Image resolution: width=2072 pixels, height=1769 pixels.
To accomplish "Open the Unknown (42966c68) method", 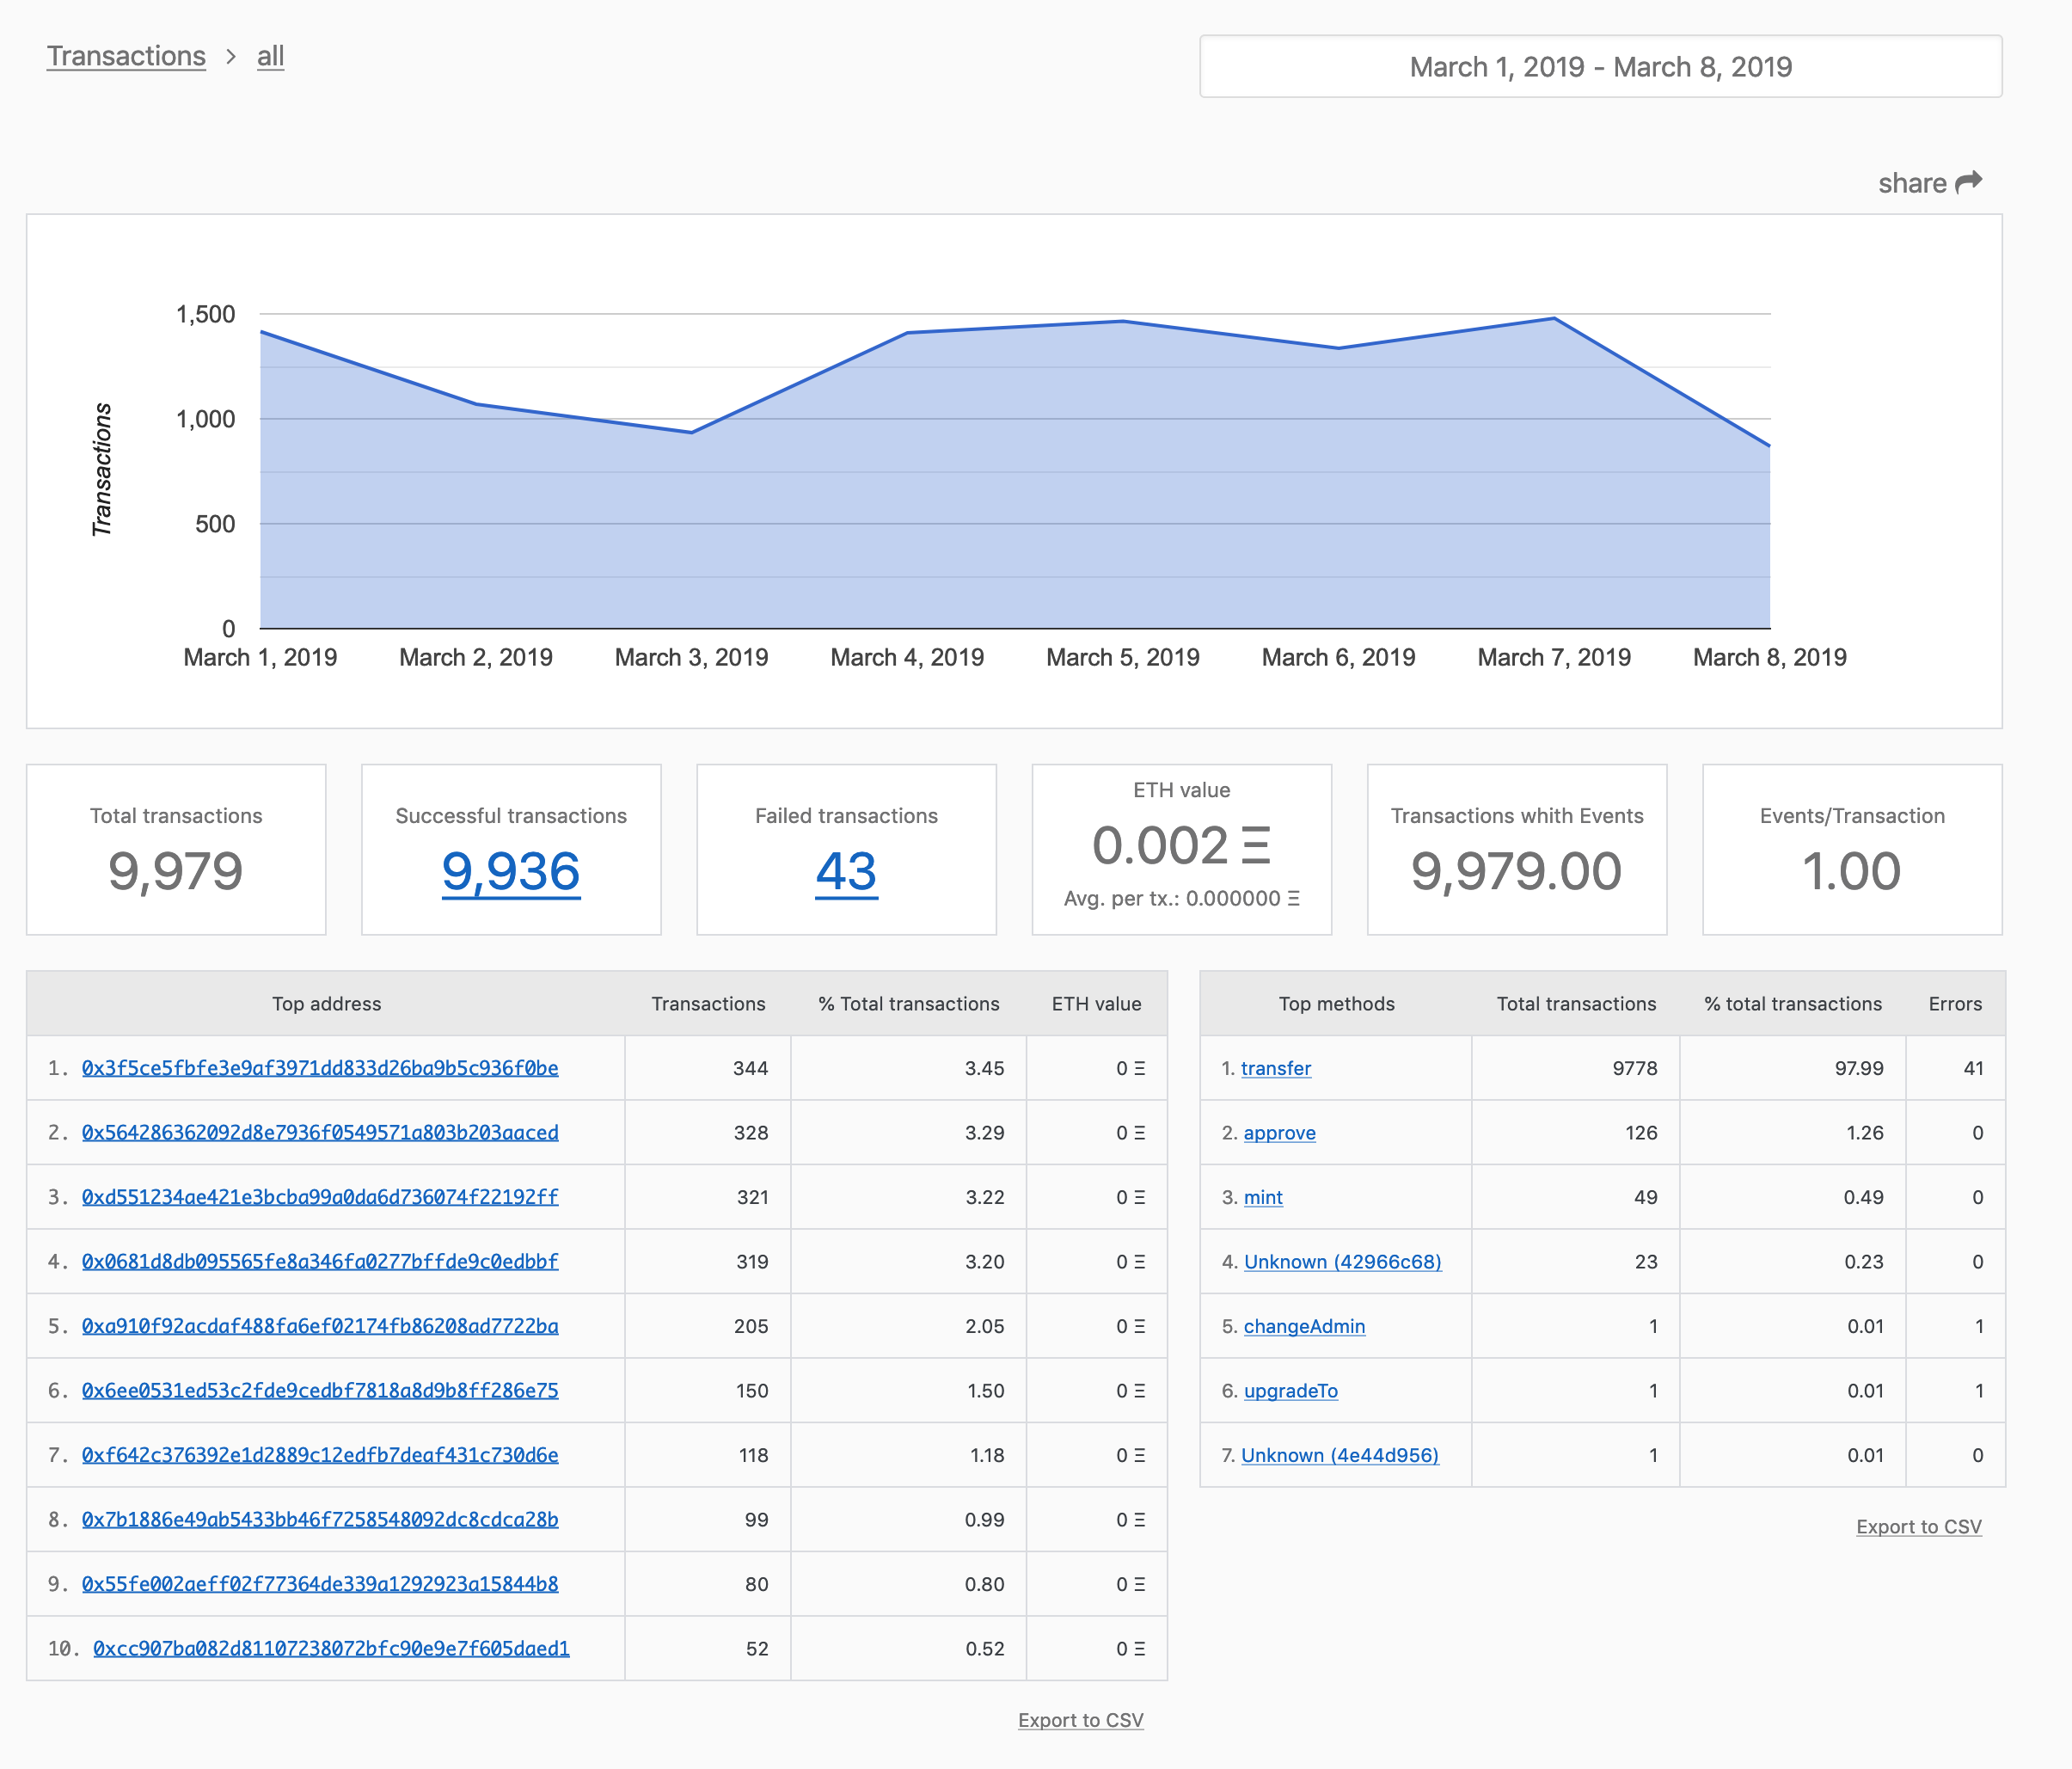I will [1342, 1262].
